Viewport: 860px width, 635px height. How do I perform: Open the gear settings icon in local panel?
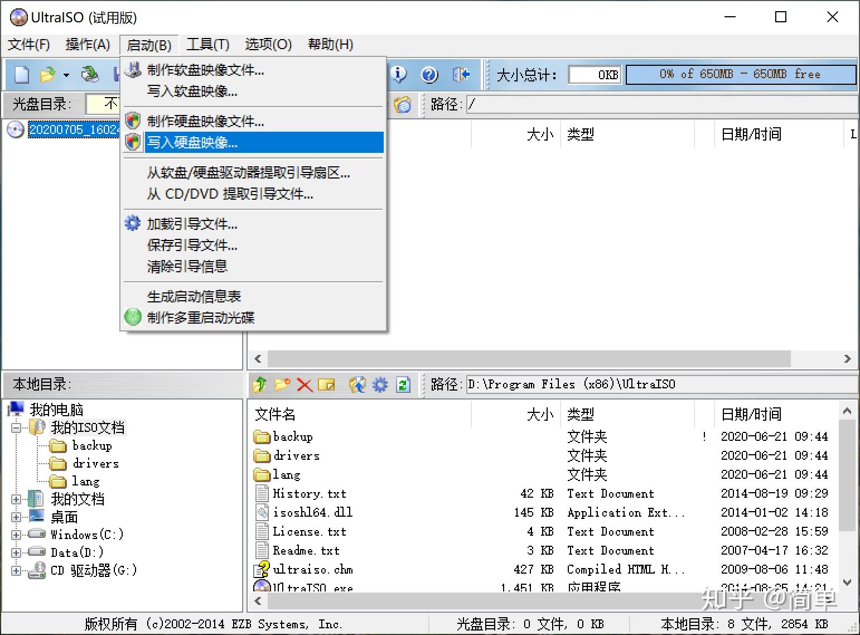coord(380,384)
